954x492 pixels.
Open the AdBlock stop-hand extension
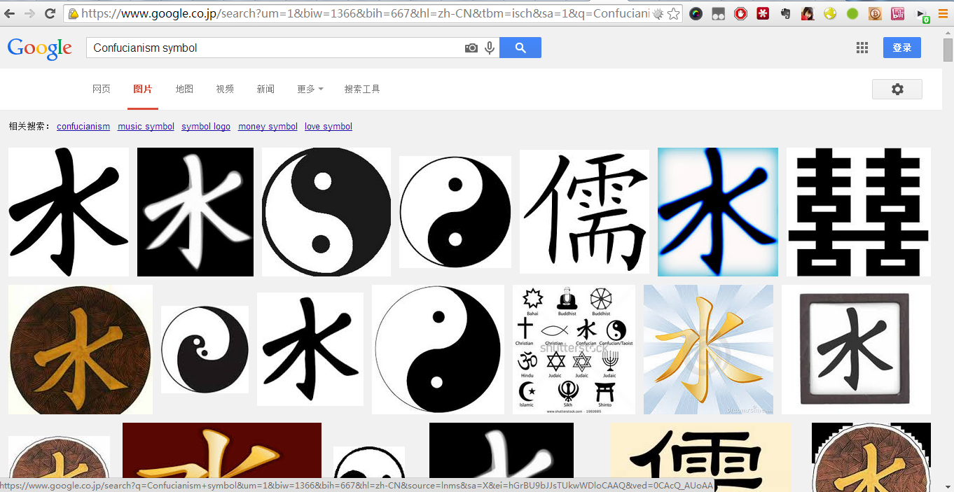coord(740,13)
